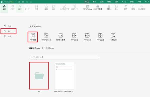The image size is (150, 97).
Task: Open the MiniTool PDF Editor User Guide thumbnail
Action: click(x=64, y=76)
